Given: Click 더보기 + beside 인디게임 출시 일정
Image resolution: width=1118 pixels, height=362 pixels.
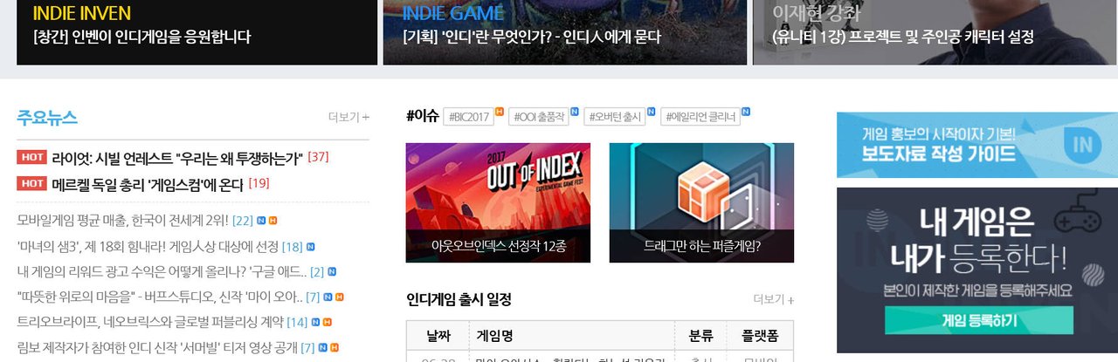Looking at the screenshot, I should [774, 299].
